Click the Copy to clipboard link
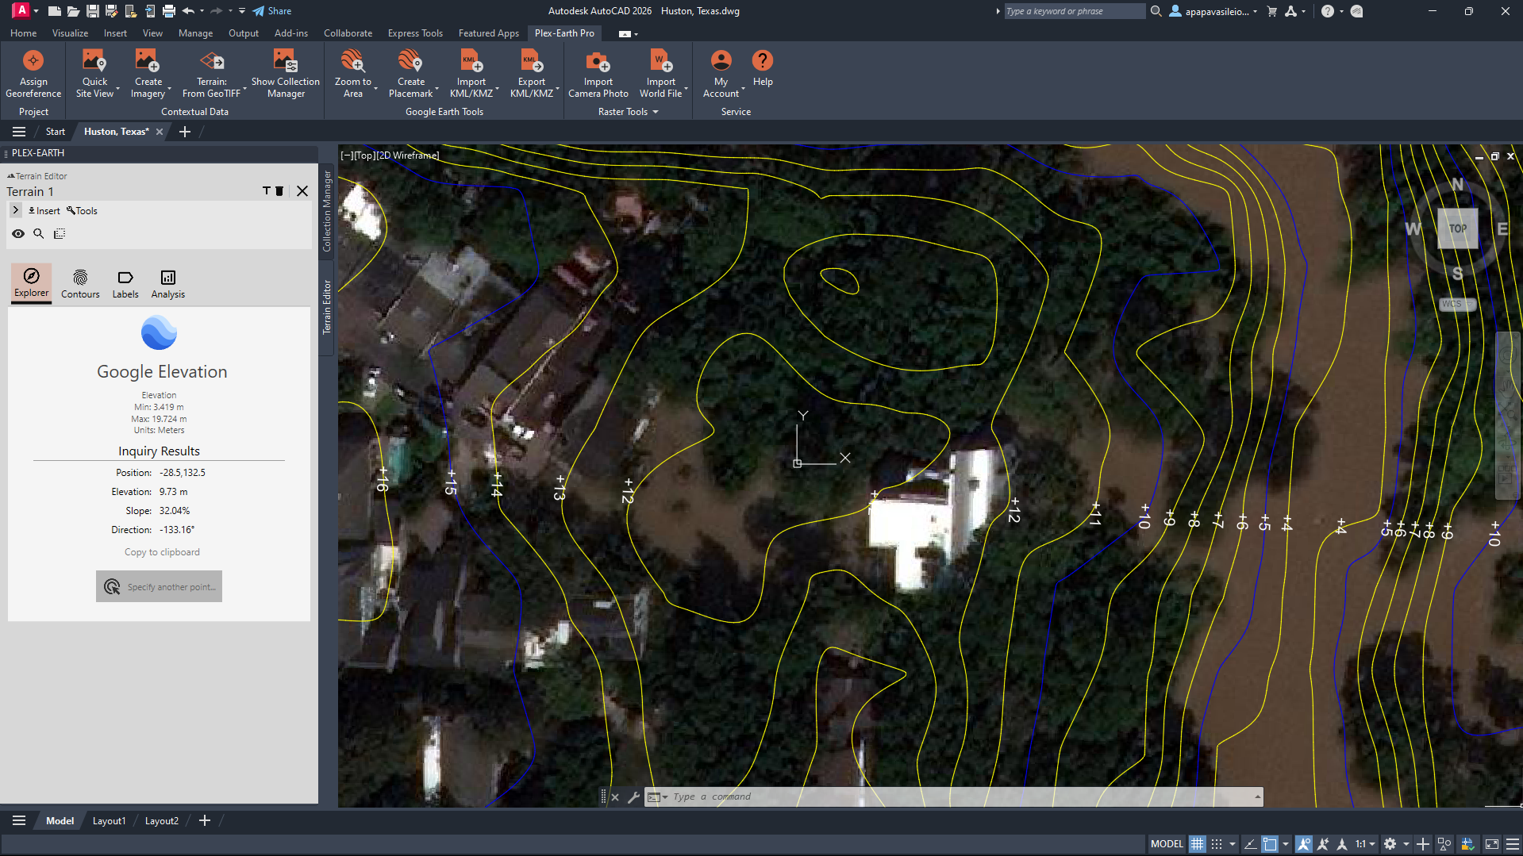Screen dimensions: 1523x856 (x=161, y=551)
